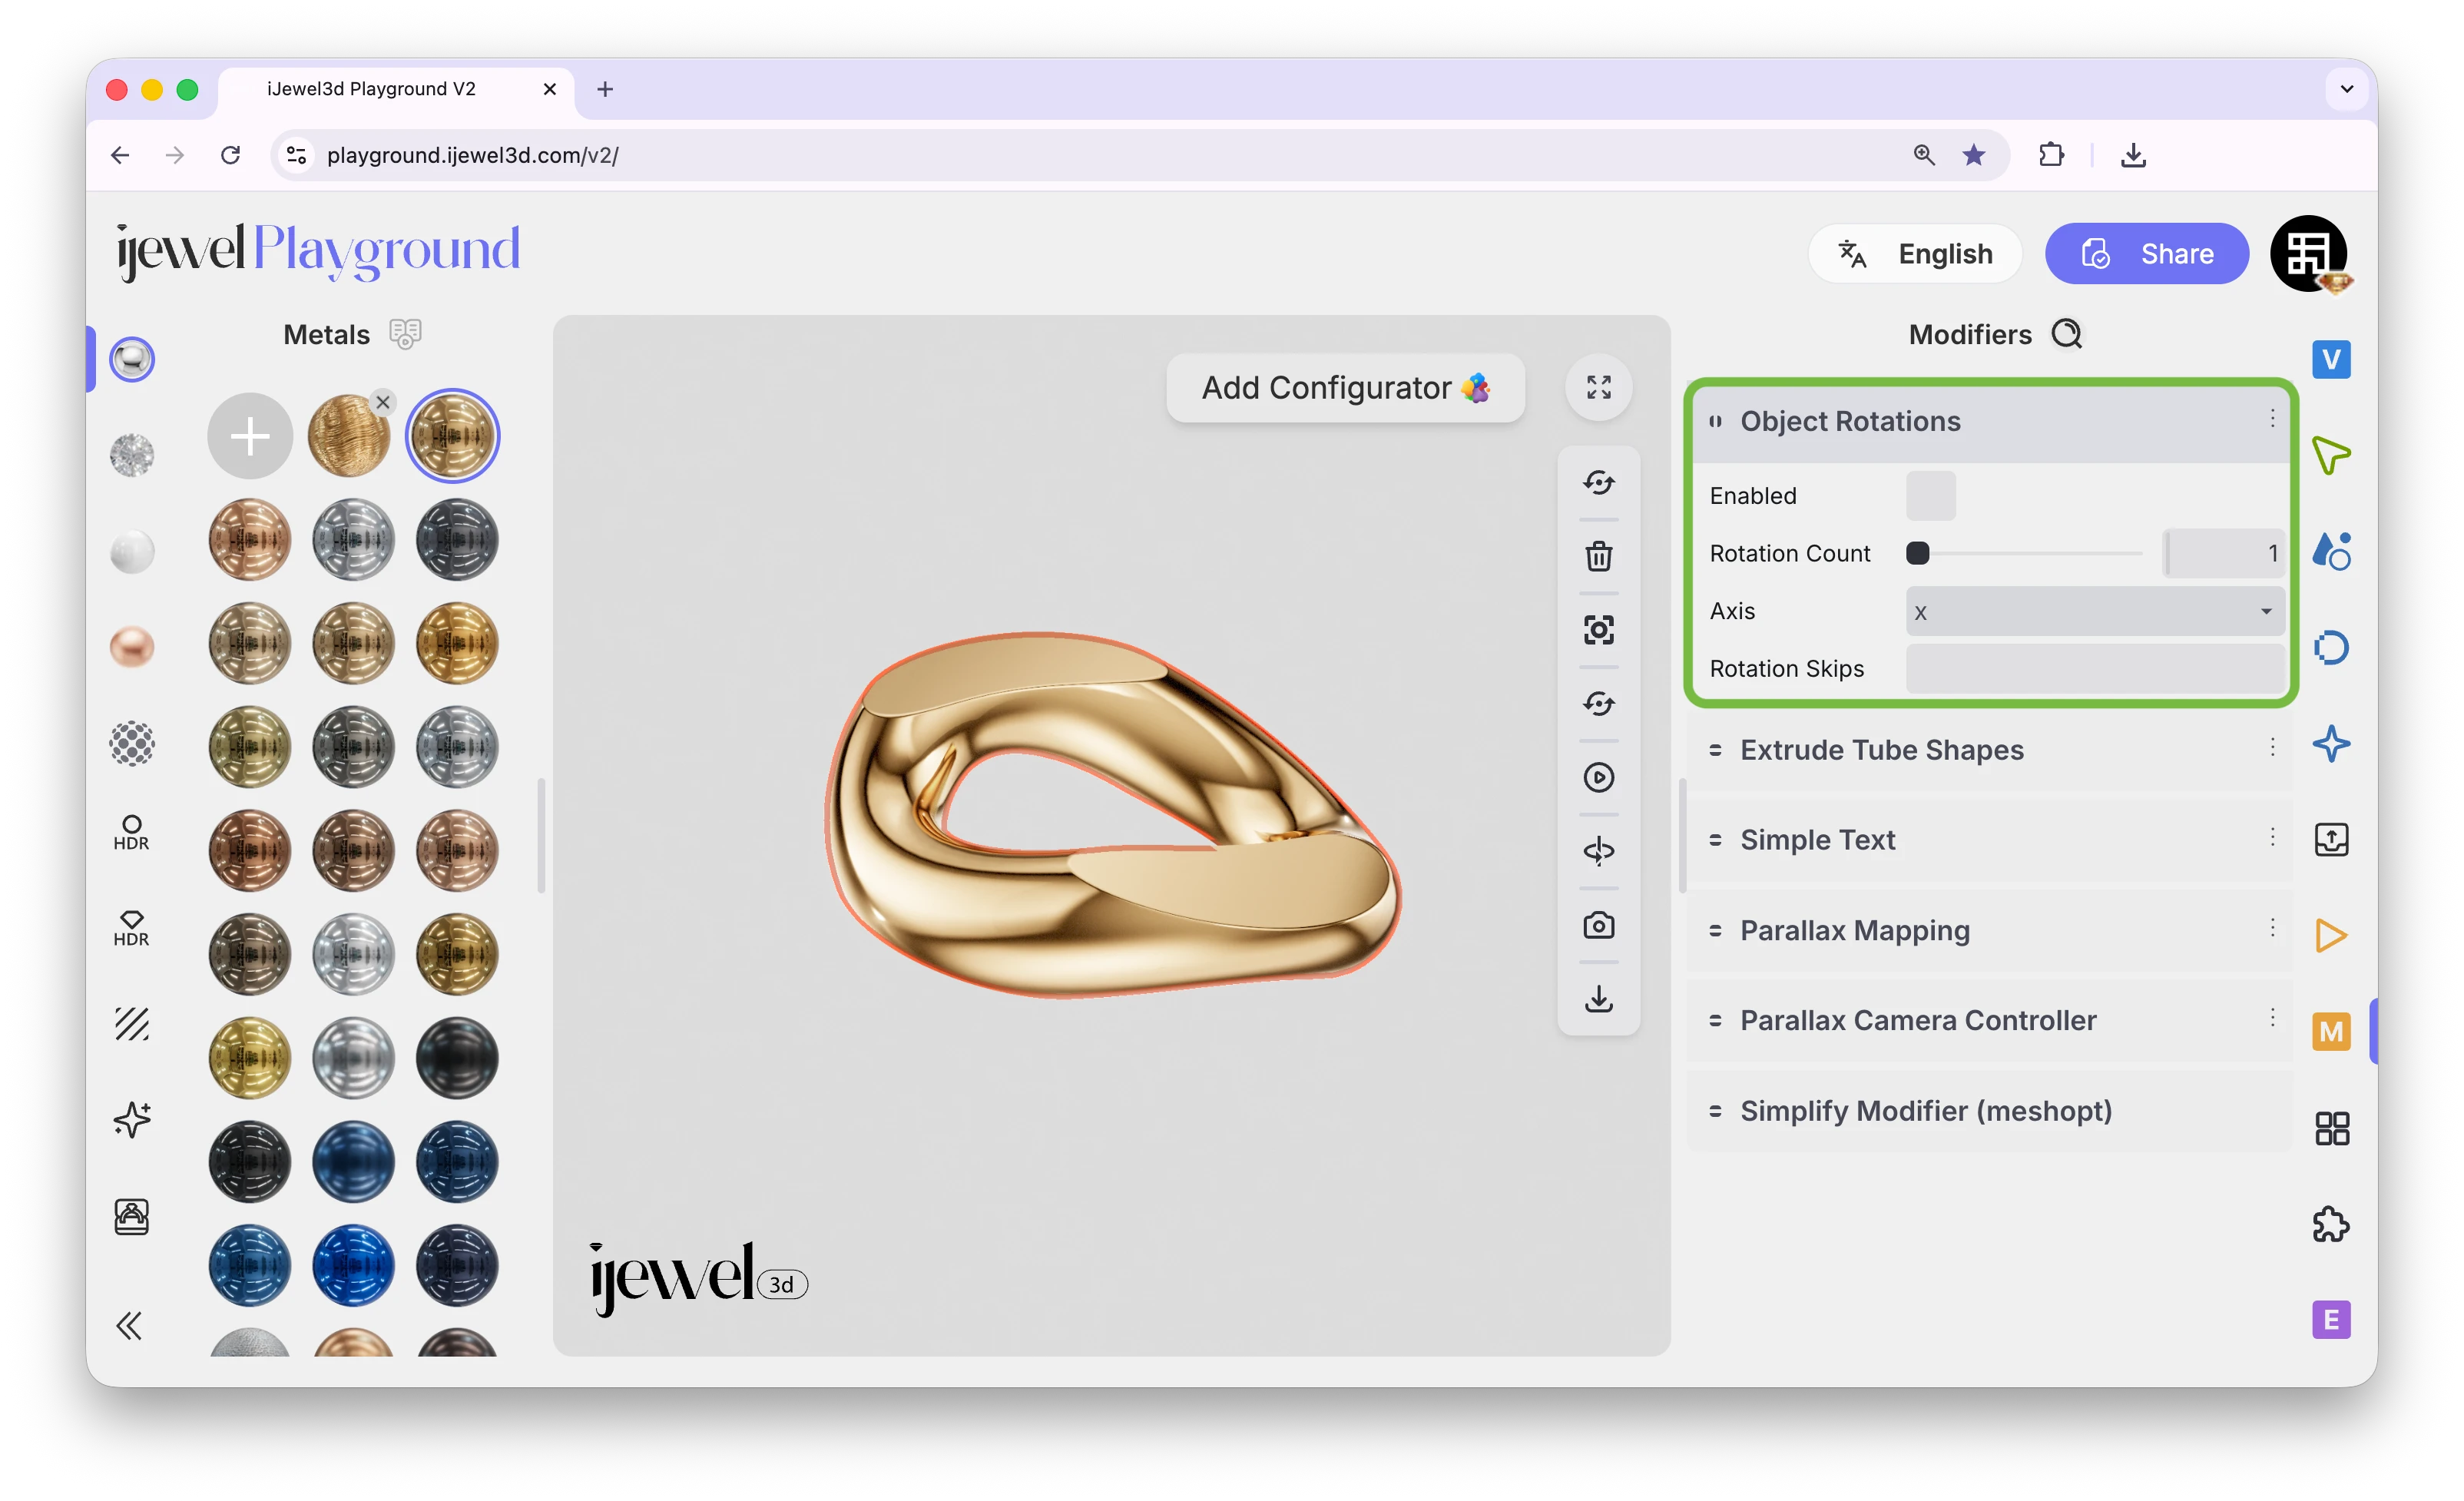Choose the selected polished gold metal swatch
This screenshot has width=2464, height=1501.
click(453, 436)
